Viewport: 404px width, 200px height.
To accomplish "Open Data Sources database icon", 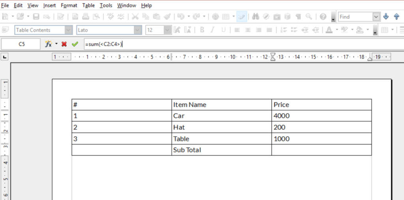I will pos(288,17).
